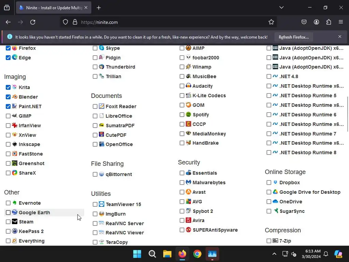The width and height of the screenshot is (349, 262).
Task: Check the .NET 4.8 checkbox
Action: [269, 76]
